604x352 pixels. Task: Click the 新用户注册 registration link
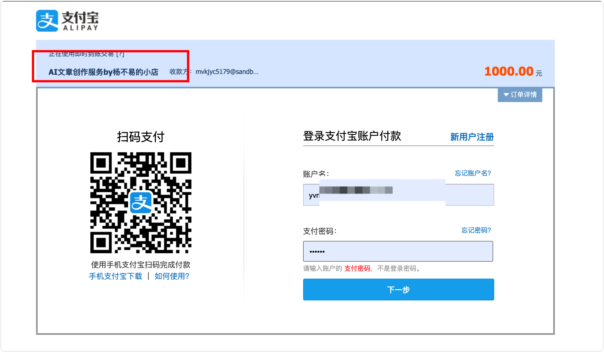point(472,137)
